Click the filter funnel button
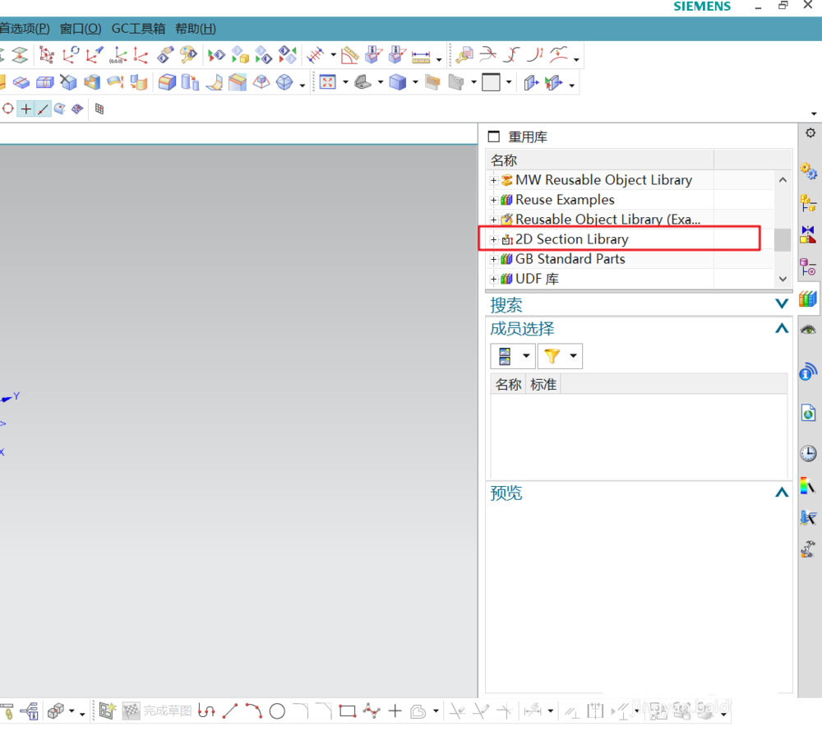 click(552, 356)
